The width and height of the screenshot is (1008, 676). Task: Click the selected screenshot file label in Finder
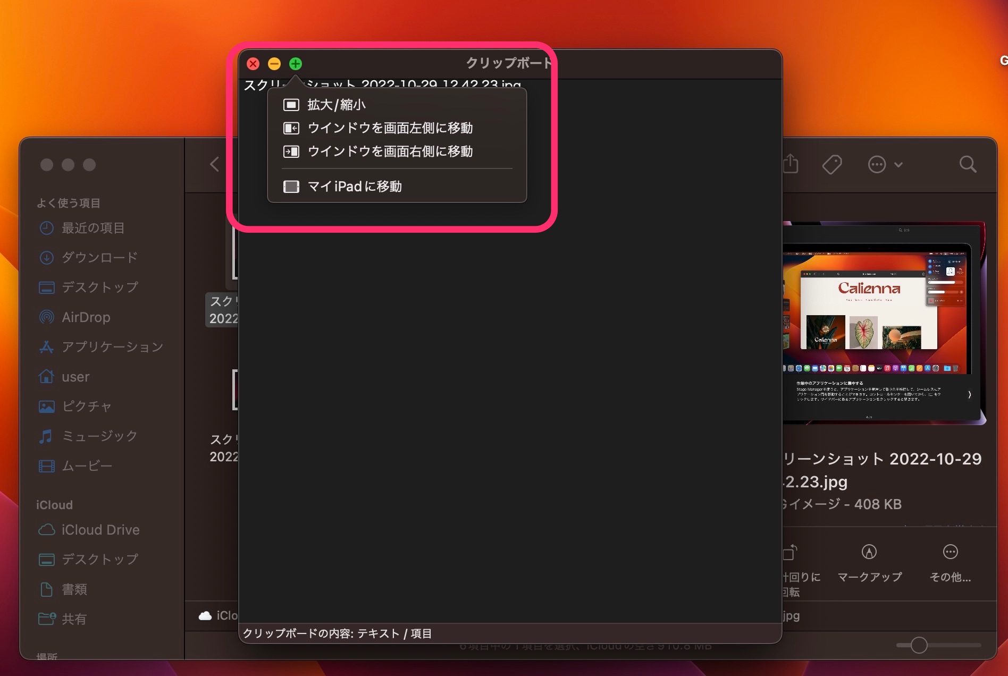point(222,310)
